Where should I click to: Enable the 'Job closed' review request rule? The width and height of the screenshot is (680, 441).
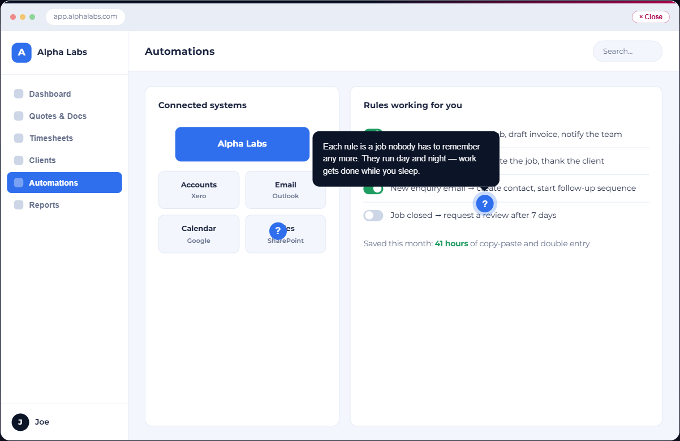click(x=373, y=215)
